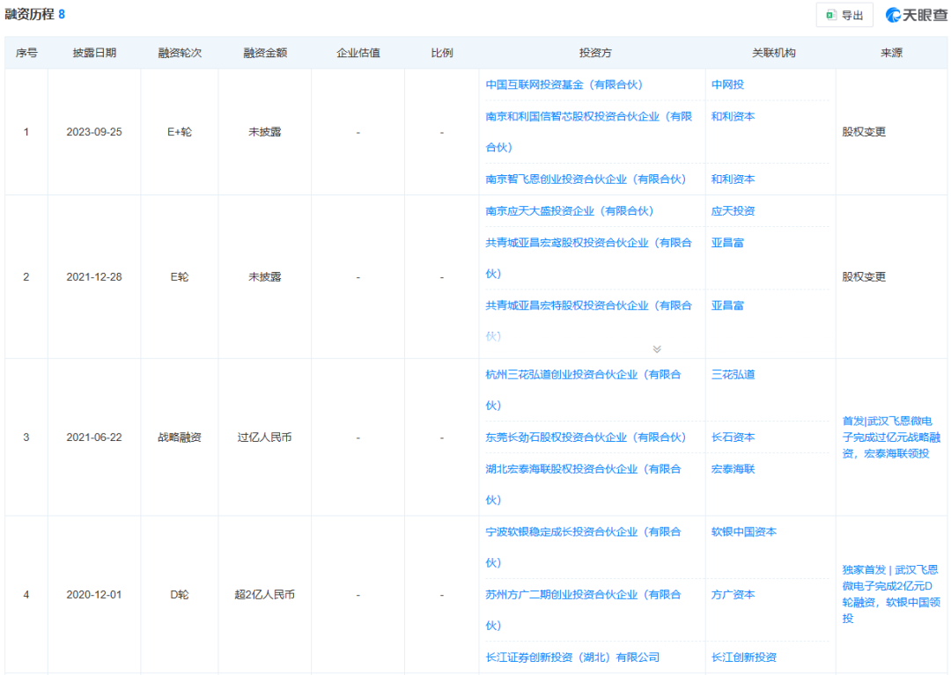Open 宁波软银稳定成长投资合伙企业 link

coord(583,547)
